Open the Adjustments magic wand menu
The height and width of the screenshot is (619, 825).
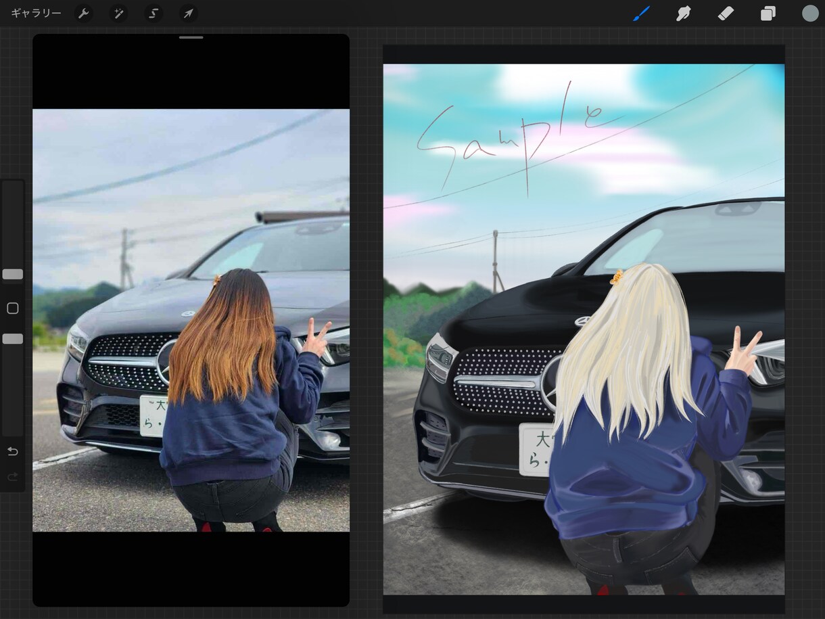tap(118, 14)
